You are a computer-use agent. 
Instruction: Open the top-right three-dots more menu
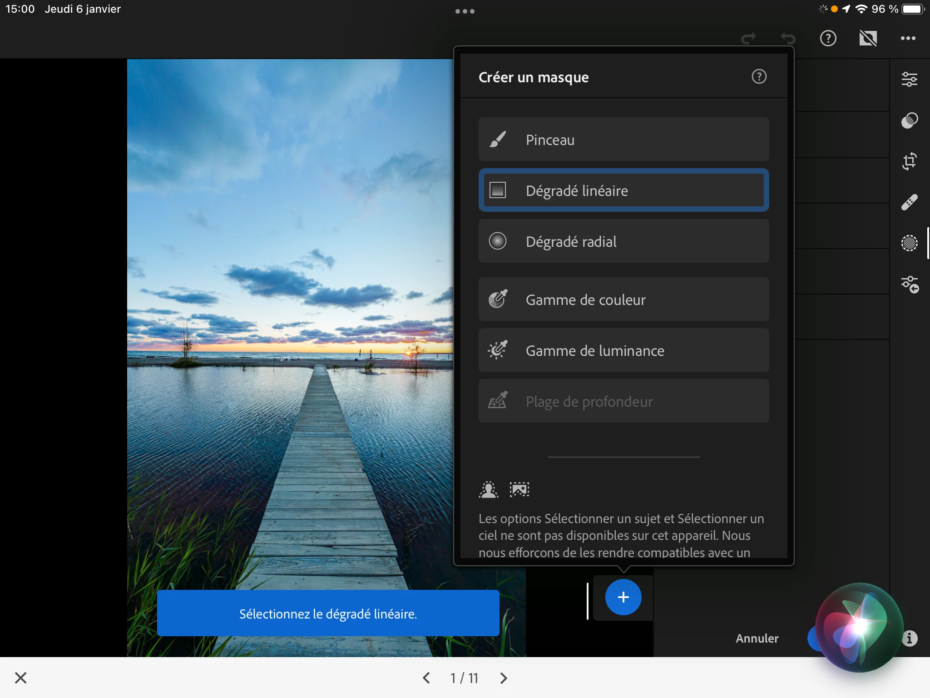coord(908,38)
